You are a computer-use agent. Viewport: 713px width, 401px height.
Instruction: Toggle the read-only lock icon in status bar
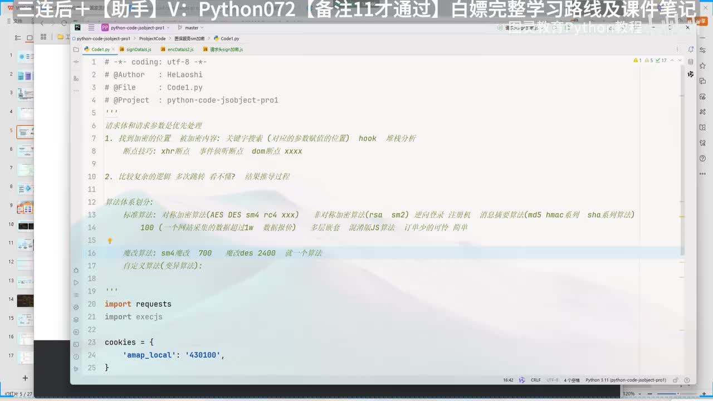tap(675, 380)
